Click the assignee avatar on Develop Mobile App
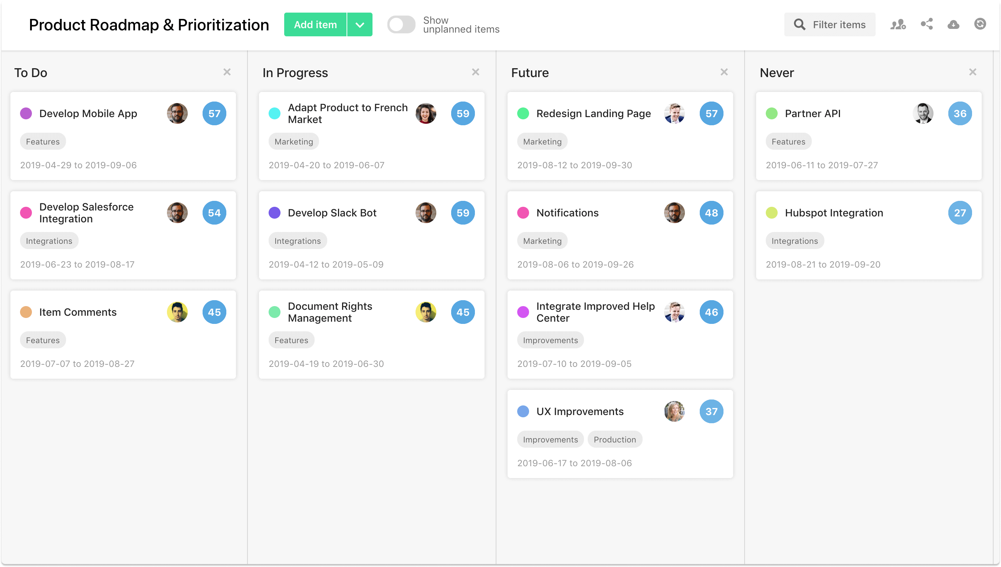The image size is (1001, 567). (177, 113)
